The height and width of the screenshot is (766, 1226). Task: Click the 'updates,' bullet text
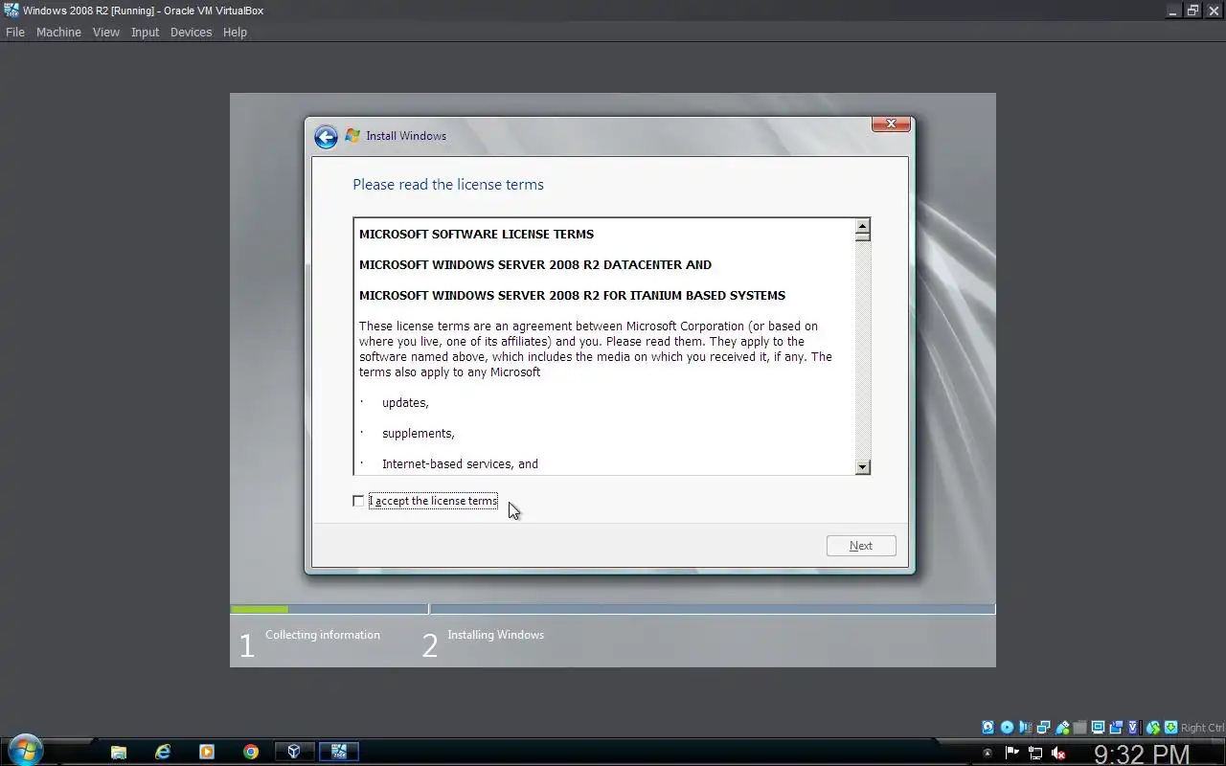[405, 403]
